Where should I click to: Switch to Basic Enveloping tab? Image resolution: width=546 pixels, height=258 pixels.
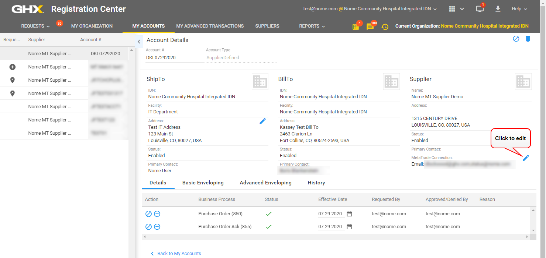203,183
